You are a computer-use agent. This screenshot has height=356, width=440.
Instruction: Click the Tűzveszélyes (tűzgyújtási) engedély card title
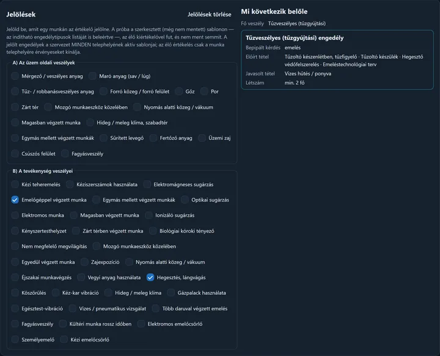pos(295,38)
